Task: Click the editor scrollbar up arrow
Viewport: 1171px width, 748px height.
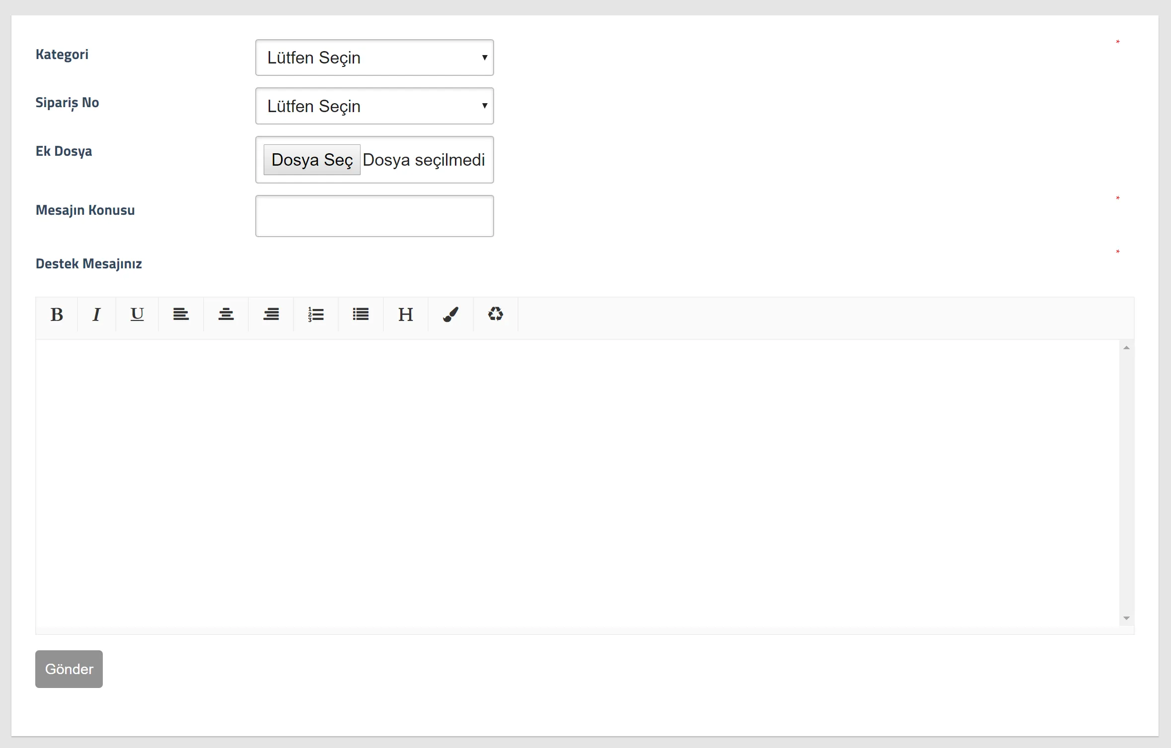Action: [1126, 348]
